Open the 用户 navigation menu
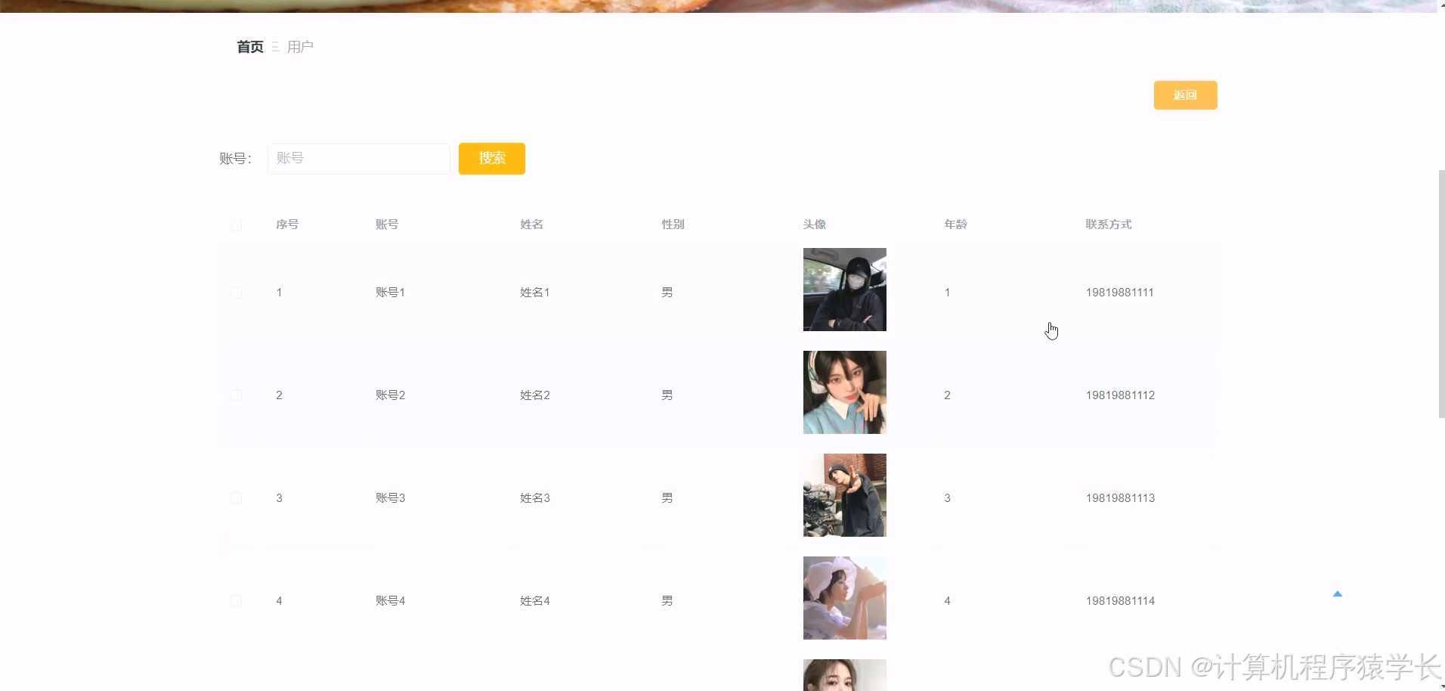The height and width of the screenshot is (691, 1445). click(x=300, y=46)
